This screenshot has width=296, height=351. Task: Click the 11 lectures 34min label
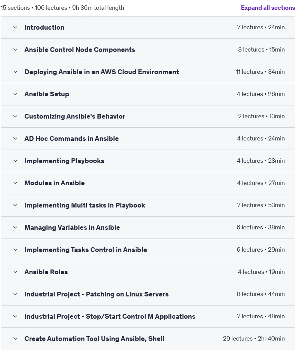coord(260,72)
